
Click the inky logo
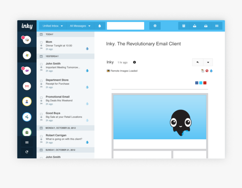click(27, 26)
